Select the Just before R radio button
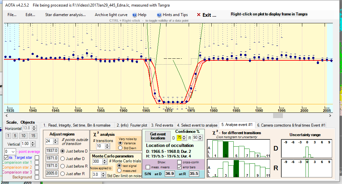Viewport: 342px width, 184px height. click(x=63, y=166)
